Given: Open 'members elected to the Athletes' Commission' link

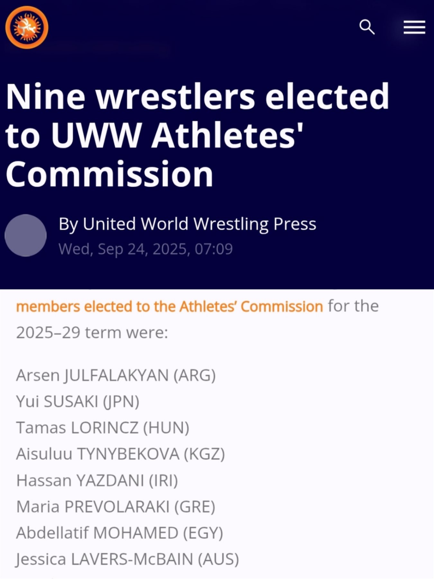Looking at the screenshot, I should [169, 307].
